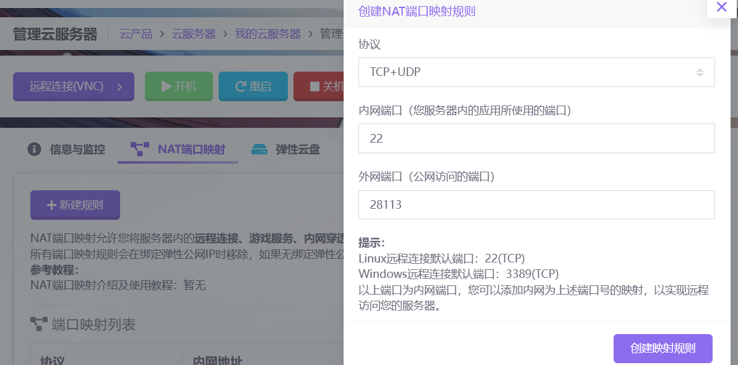The height and width of the screenshot is (365, 738).
Task: Click the refresh icon on the 重启 button
Action: 241,86
